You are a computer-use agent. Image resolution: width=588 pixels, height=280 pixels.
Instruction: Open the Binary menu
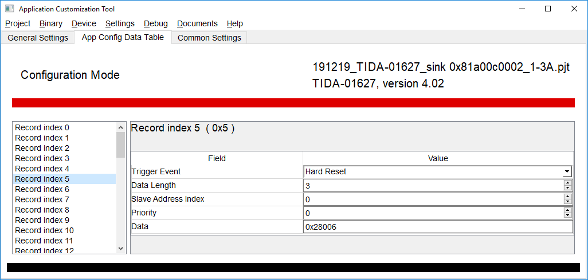point(50,23)
